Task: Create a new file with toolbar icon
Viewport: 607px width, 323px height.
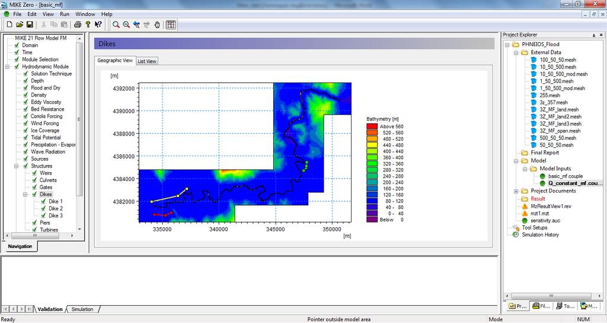Action: (x=9, y=24)
